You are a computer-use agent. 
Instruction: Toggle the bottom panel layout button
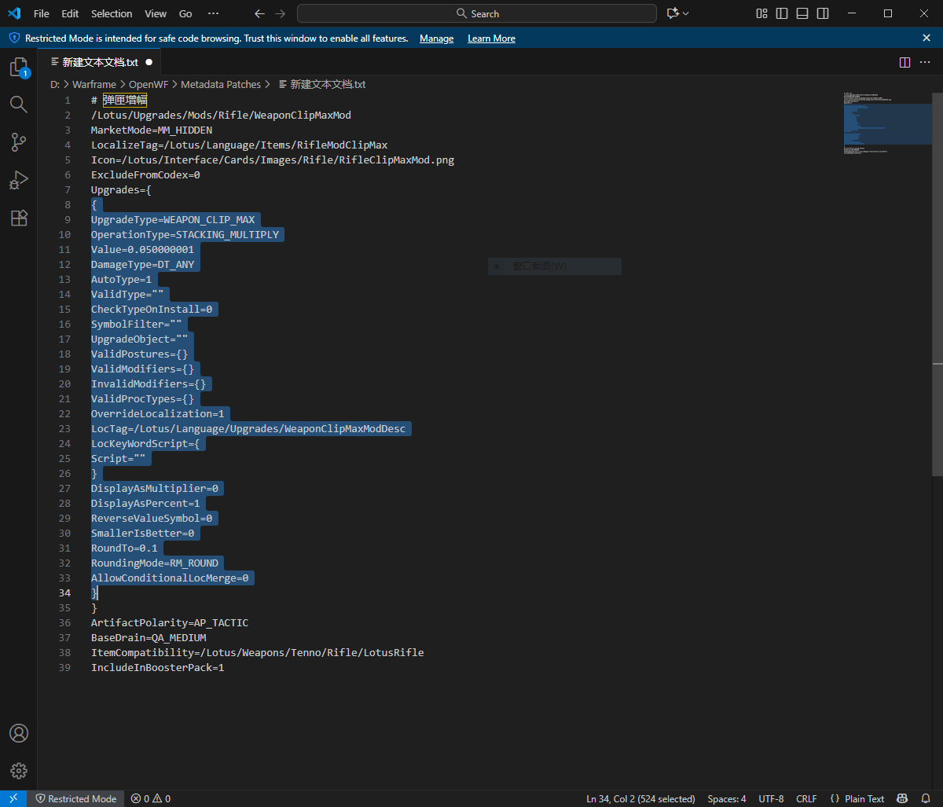[802, 13]
